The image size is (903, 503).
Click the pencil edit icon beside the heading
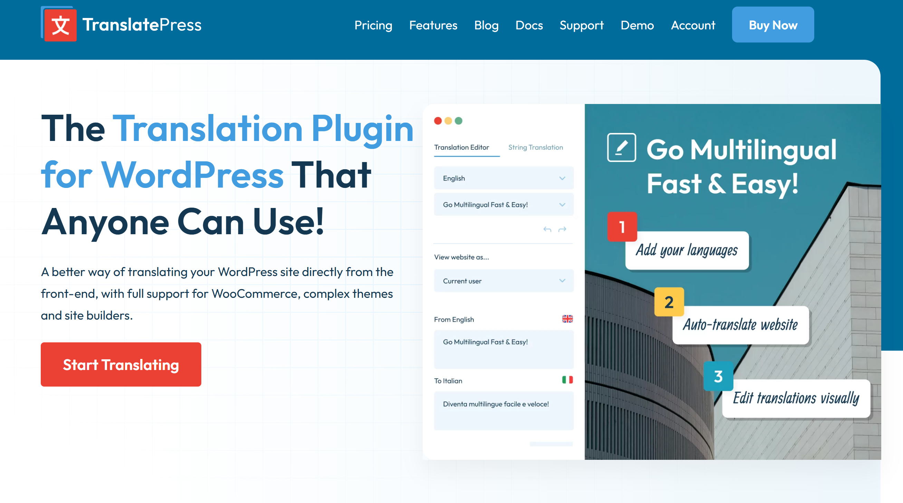pyautogui.click(x=621, y=147)
